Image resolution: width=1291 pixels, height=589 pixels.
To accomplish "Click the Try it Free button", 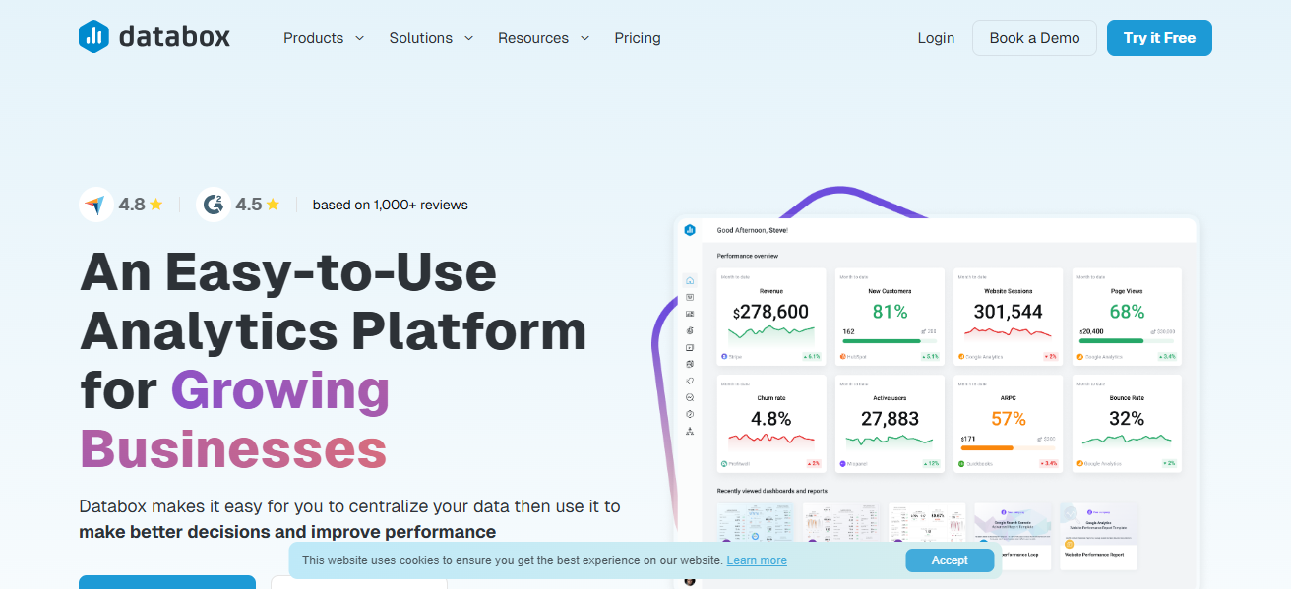I will pyautogui.click(x=1159, y=38).
